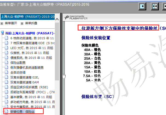The image size is (166, 115).
Task: Click the 保险丝安装位置 heading
Action: [96, 38]
